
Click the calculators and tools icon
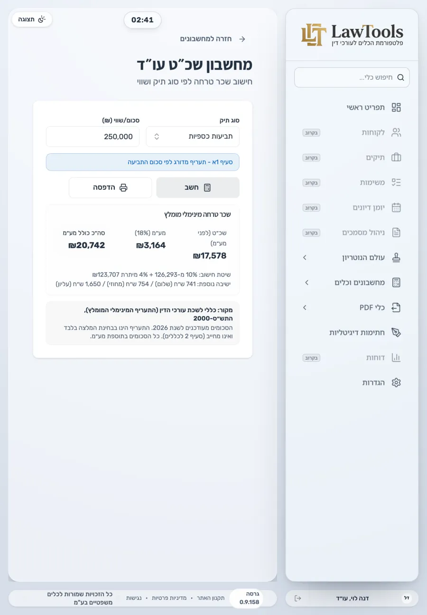(396, 282)
